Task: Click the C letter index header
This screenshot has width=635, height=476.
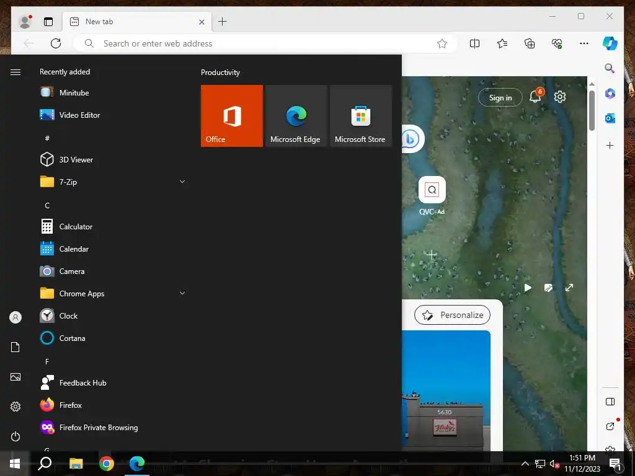Action: [x=47, y=206]
